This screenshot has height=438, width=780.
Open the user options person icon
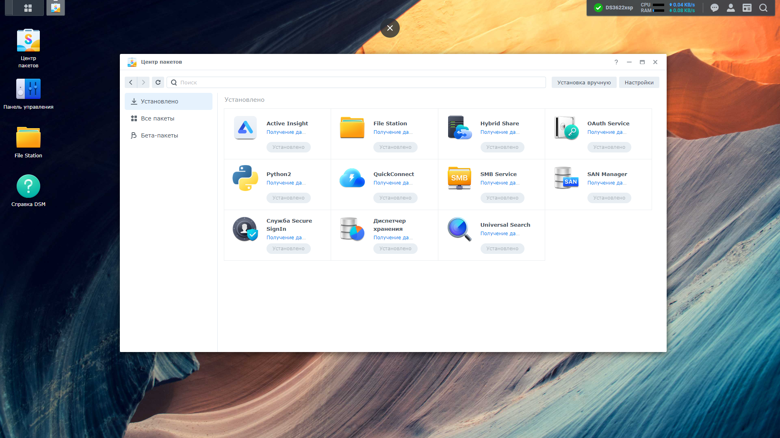pyautogui.click(x=731, y=8)
